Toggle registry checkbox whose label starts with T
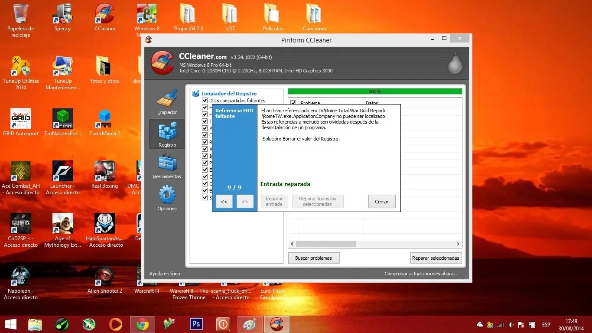592x333 pixels. (x=205, y=121)
